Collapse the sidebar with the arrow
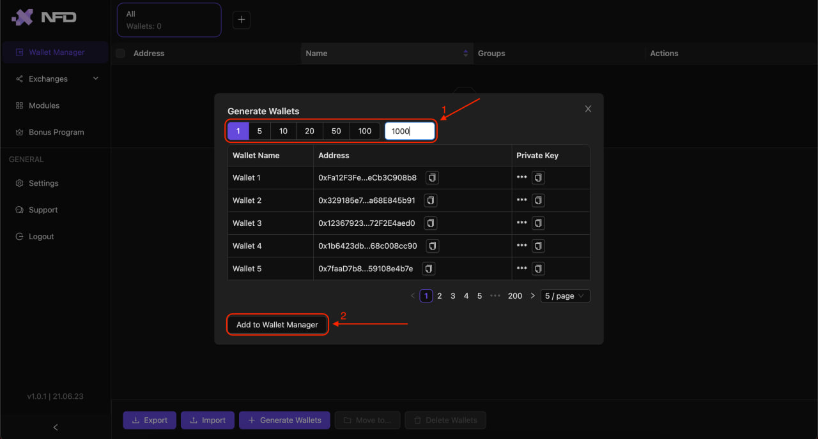This screenshot has height=439, width=818. coord(55,427)
